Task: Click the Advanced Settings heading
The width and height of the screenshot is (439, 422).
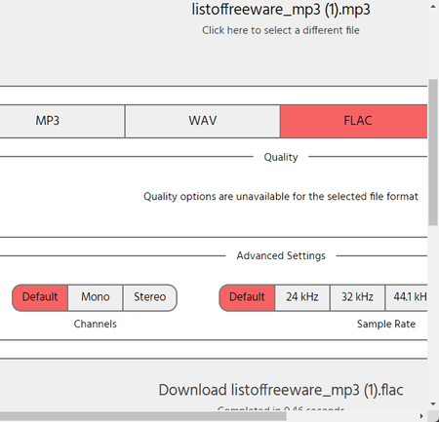Action: click(x=281, y=256)
